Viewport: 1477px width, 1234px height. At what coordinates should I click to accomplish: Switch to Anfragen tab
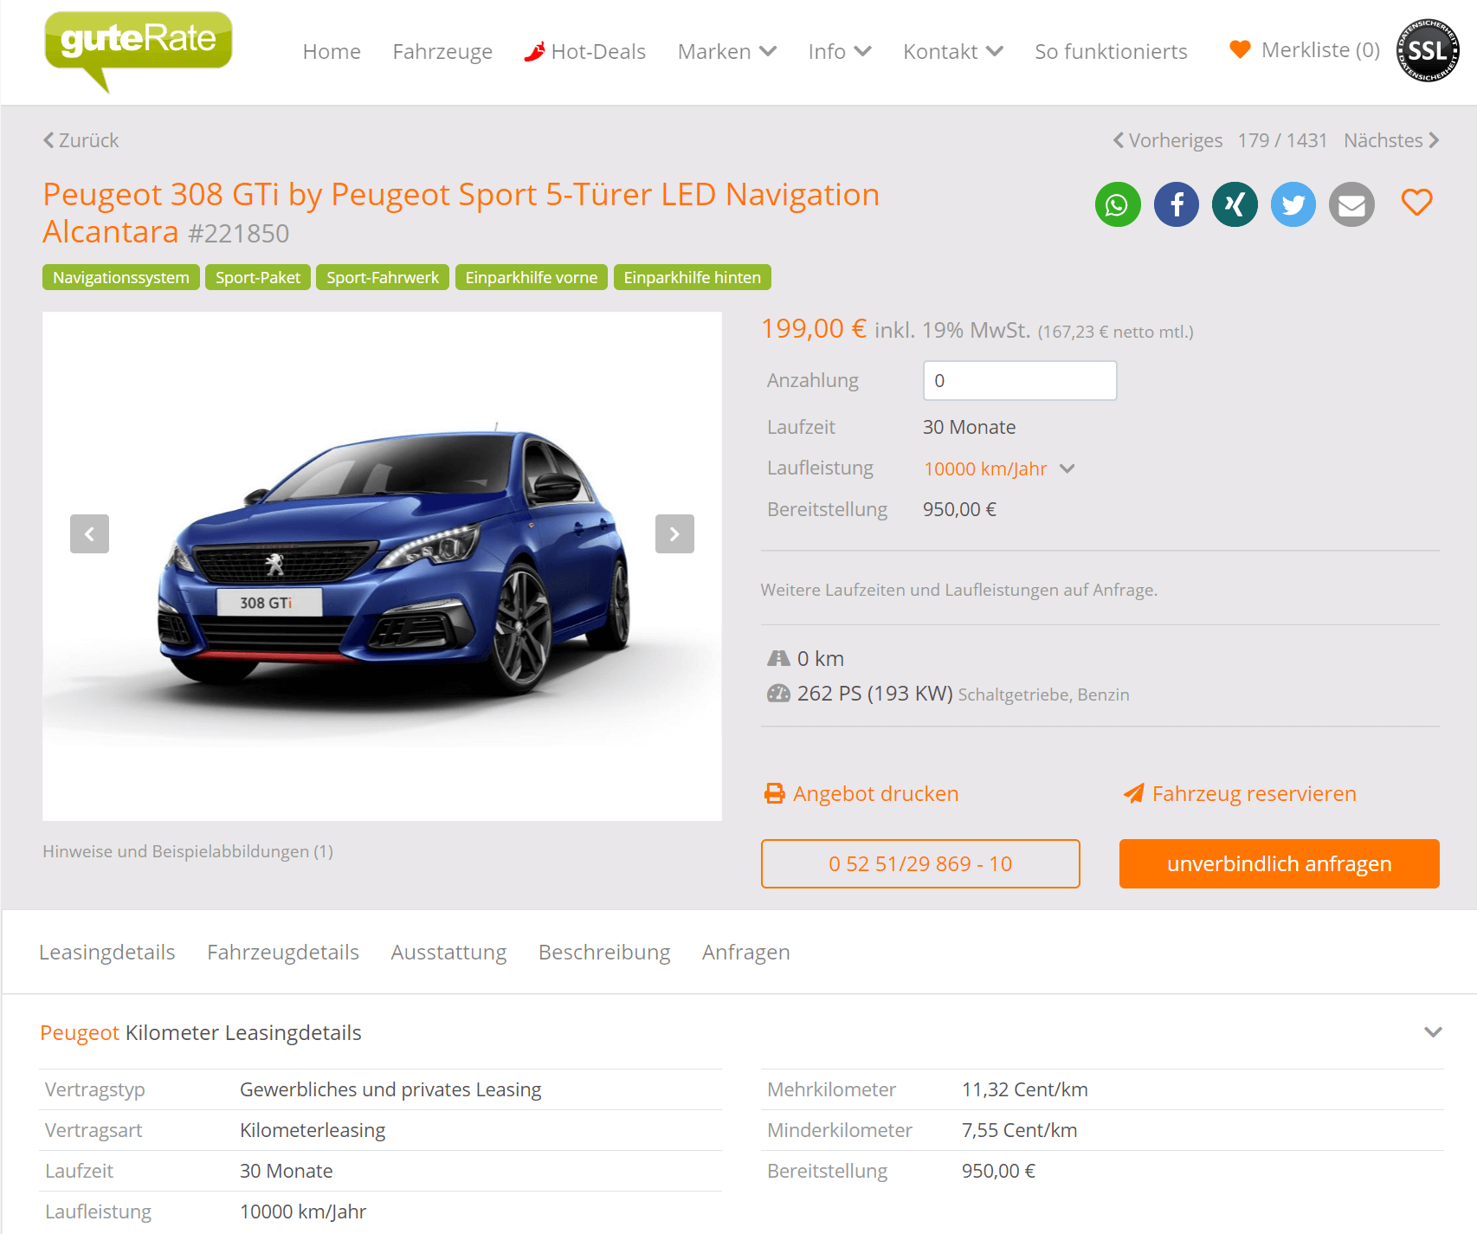click(x=745, y=952)
